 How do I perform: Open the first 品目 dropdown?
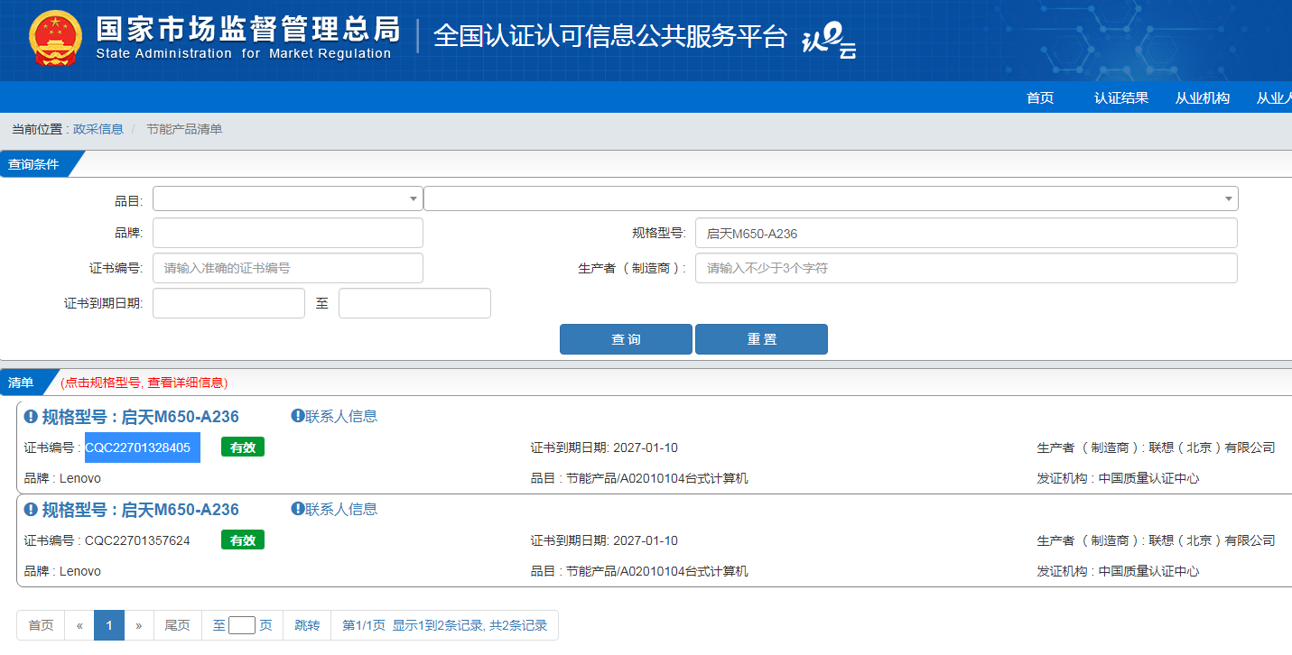[x=287, y=198]
